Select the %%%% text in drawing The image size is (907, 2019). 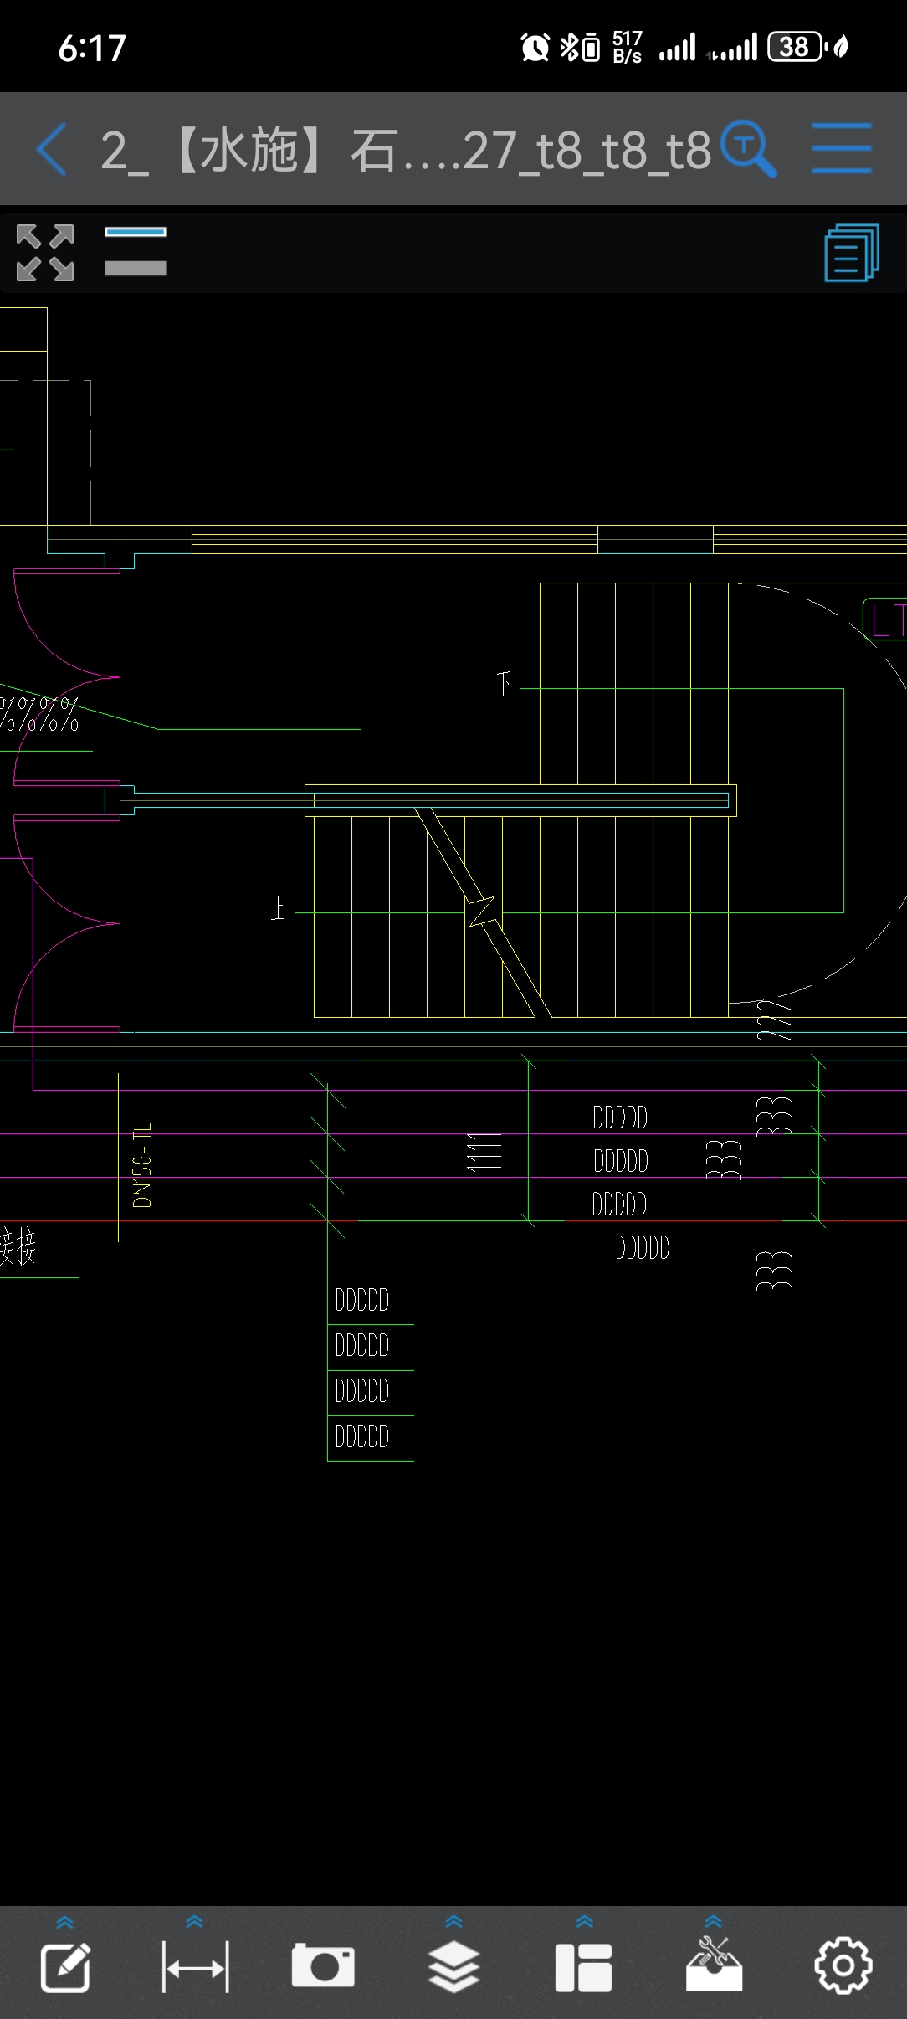39,714
